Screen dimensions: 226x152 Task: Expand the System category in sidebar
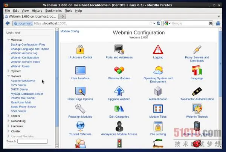pyautogui.click(x=8, y=71)
